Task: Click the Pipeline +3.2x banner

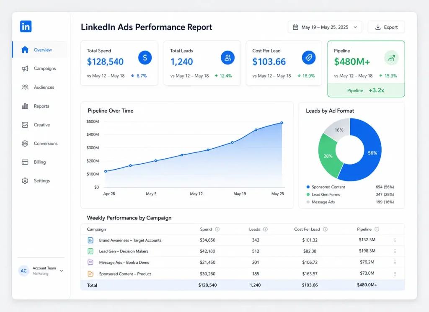Action: click(x=366, y=90)
